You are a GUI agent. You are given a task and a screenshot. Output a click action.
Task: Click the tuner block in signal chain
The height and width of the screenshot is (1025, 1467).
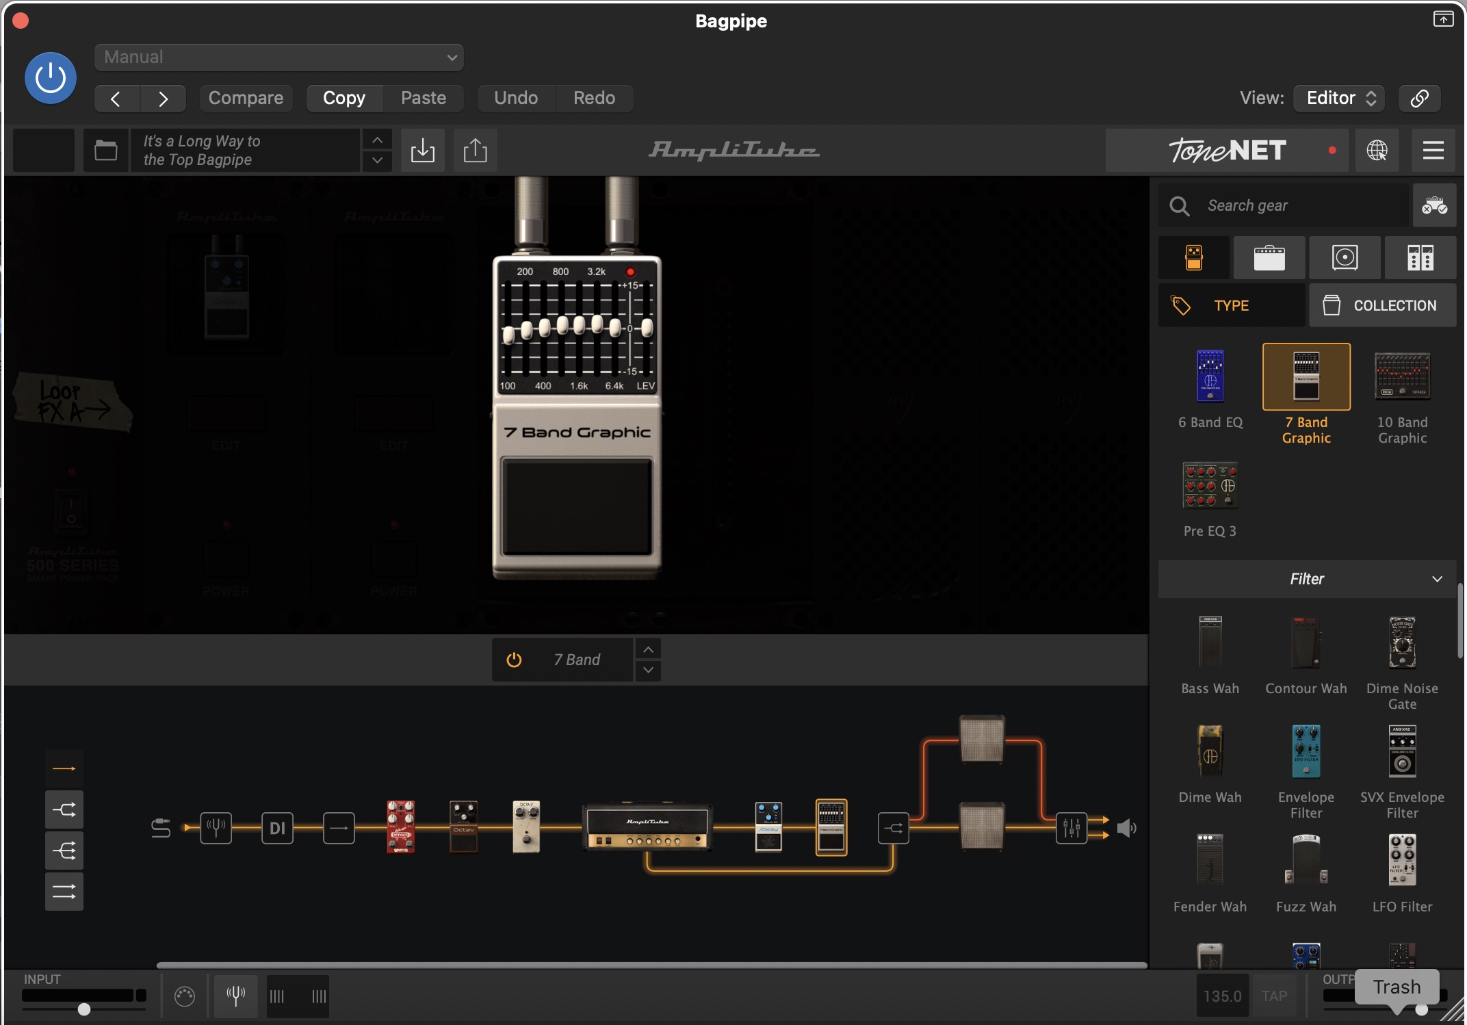(216, 828)
